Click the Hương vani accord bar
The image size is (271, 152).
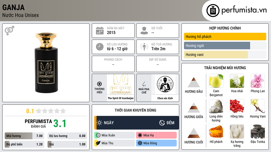pyautogui.click(x=225, y=55)
